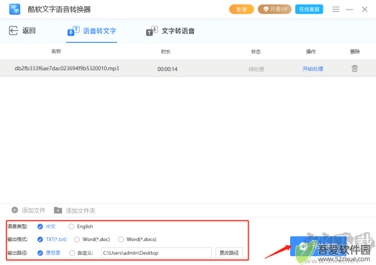Click the 添加文件夹 folder icon
Image resolution: width=376 pixels, height=265 pixels.
(58, 210)
